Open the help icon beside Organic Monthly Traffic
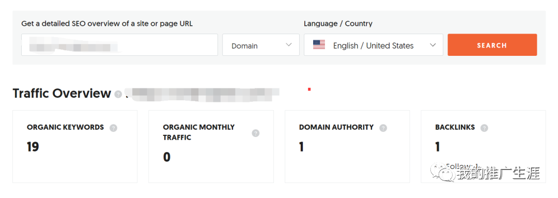 (256, 133)
